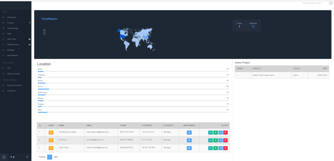
Task: Click the Next pagination button
Action: click(55, 157)
